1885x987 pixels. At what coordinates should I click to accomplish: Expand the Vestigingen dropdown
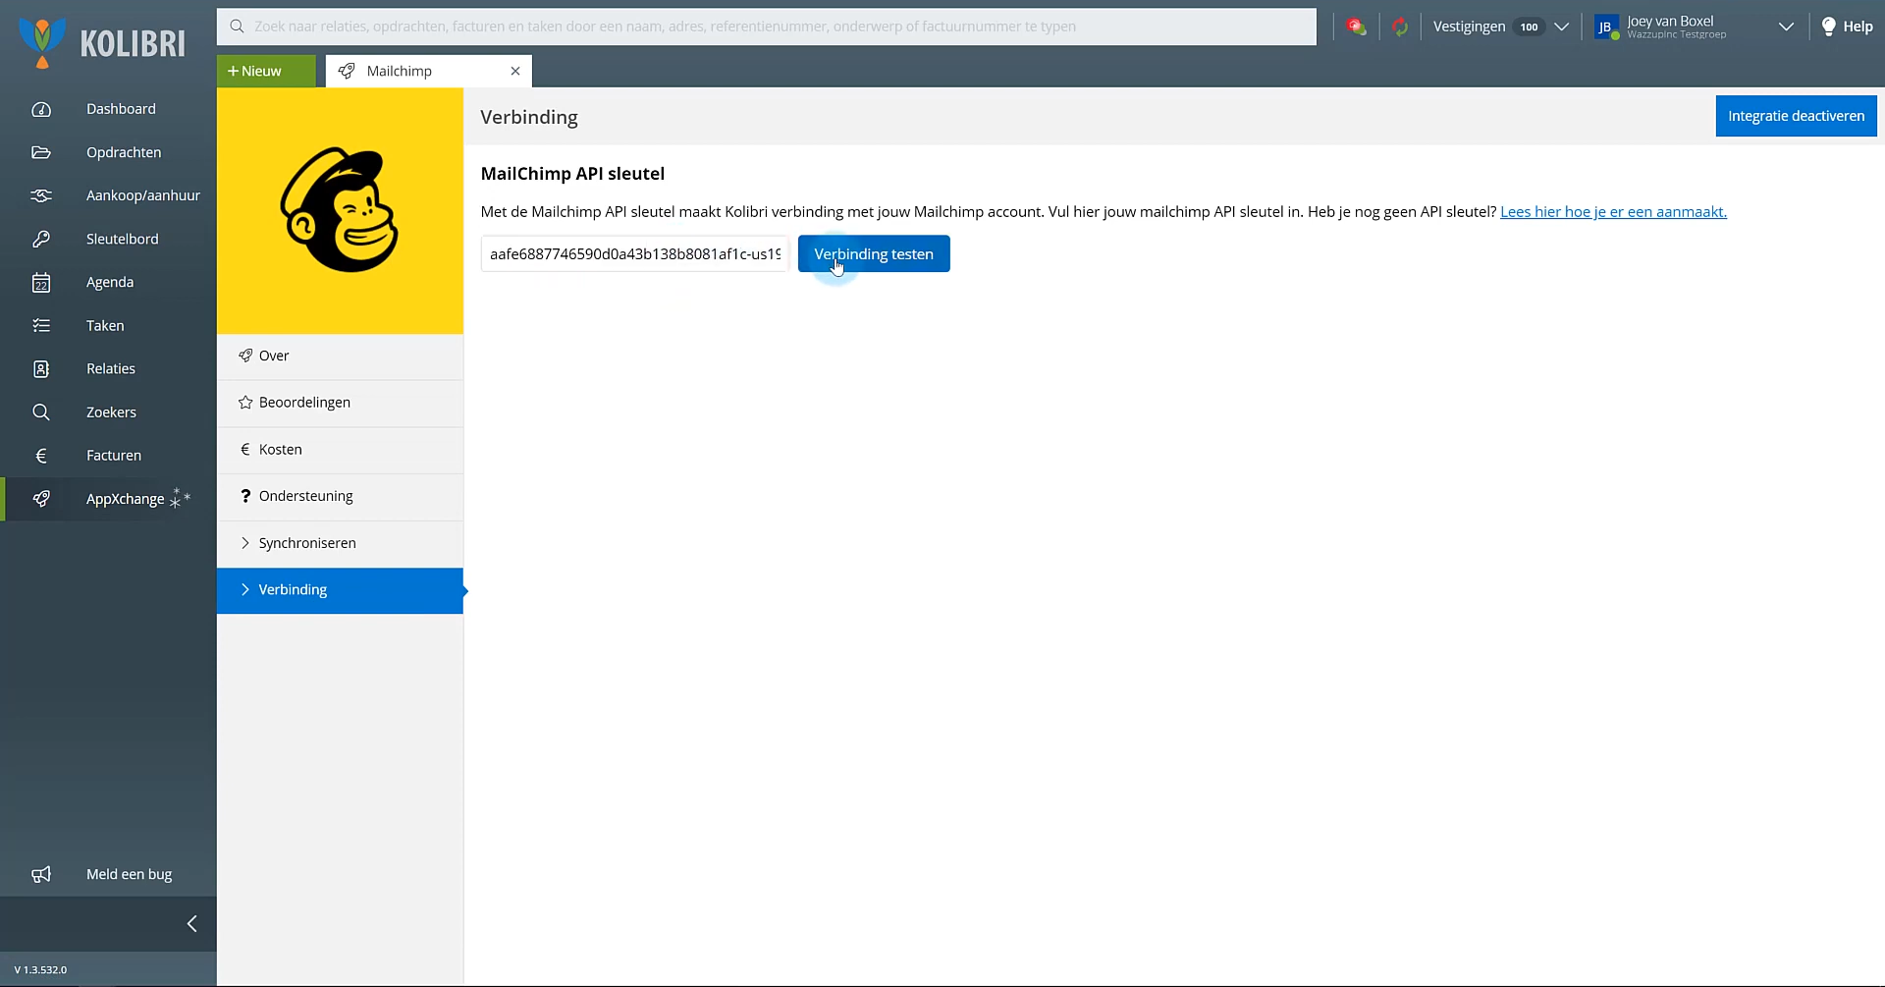pos(1562,27)
